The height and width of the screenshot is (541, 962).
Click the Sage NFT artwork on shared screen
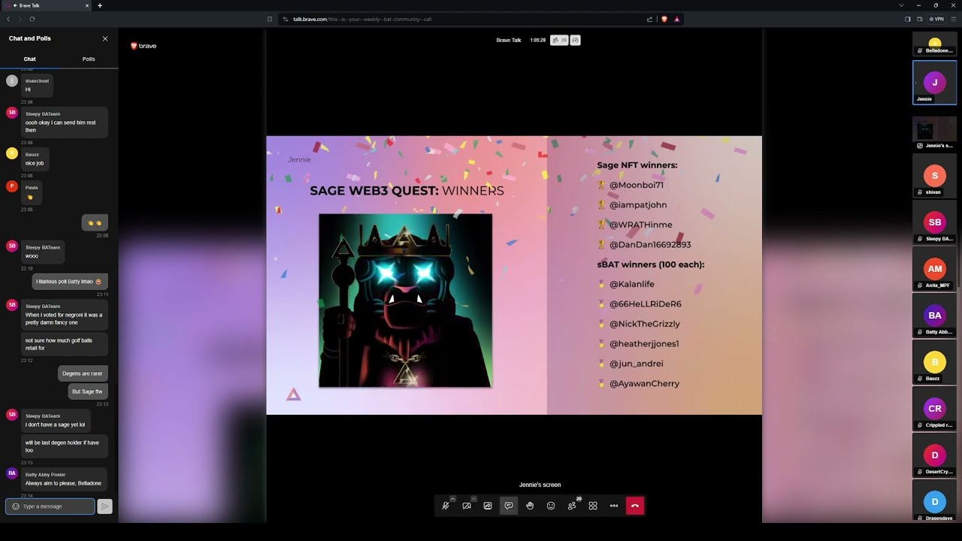point(406,301)
